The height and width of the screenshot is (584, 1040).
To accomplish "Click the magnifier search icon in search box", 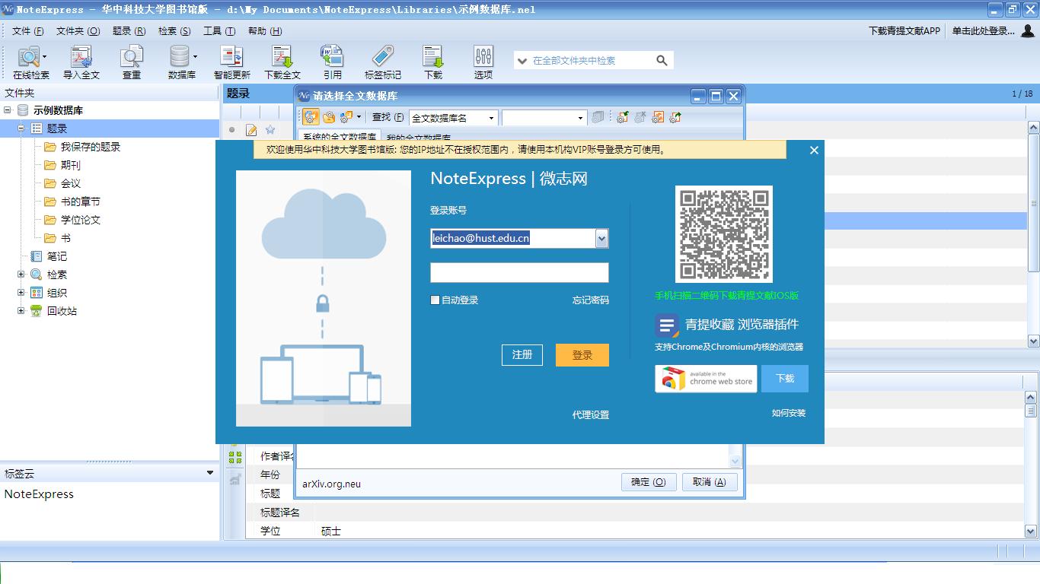I will click(662, 60).
